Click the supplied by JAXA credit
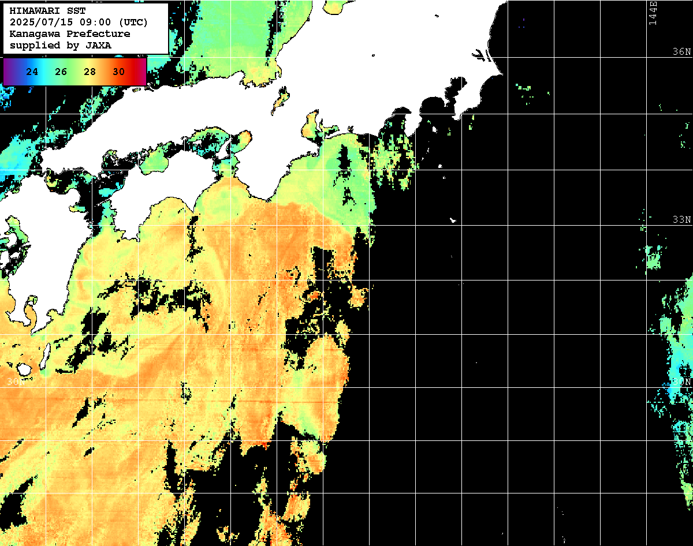The image size is (693, 546). [61, 45]
